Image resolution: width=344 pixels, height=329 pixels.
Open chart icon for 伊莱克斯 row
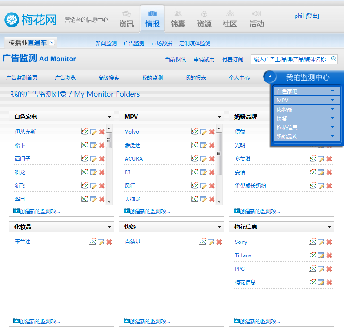tap(85, 132)
